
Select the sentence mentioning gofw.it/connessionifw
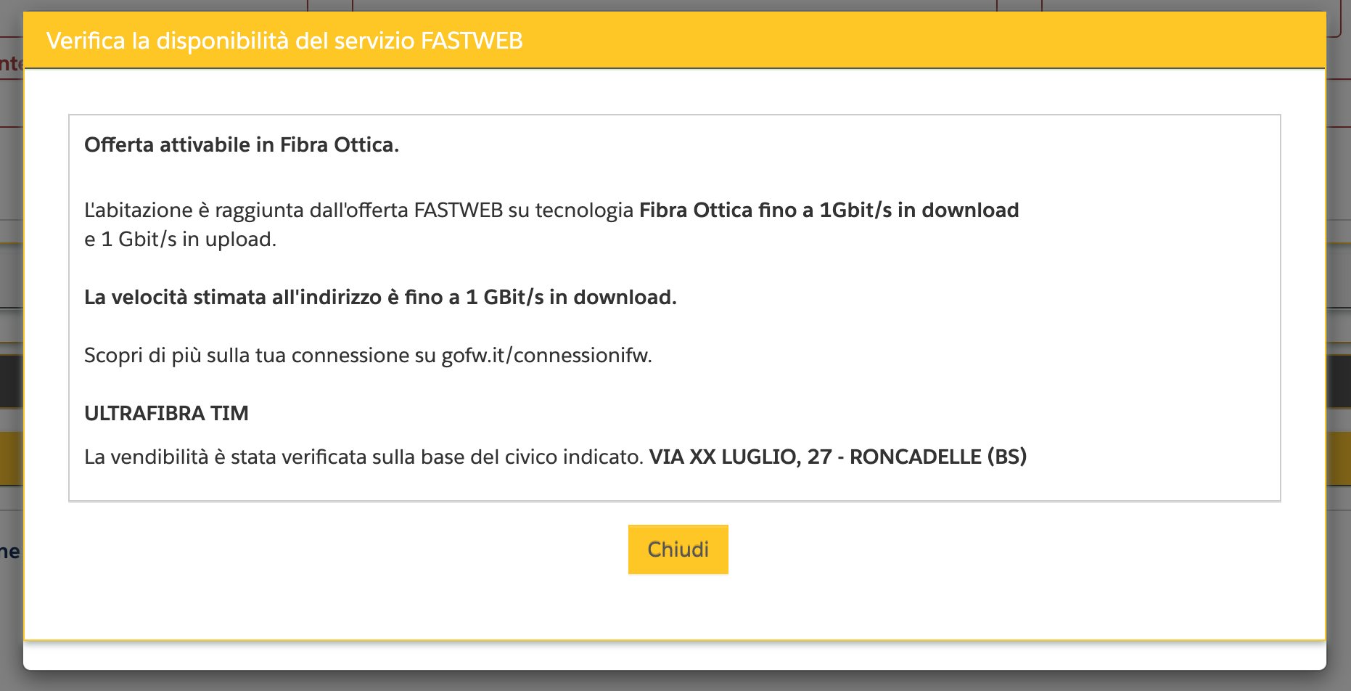point(368,356)
